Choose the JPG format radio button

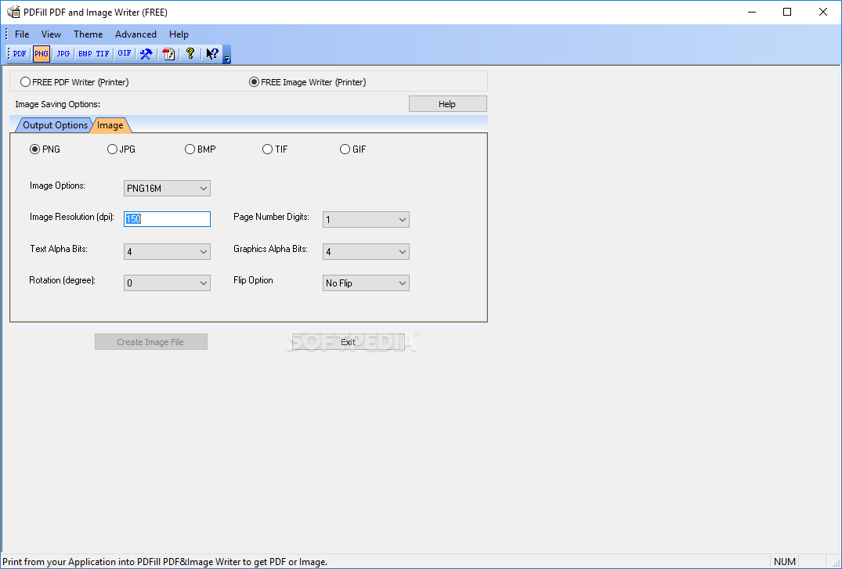point(121,149)
